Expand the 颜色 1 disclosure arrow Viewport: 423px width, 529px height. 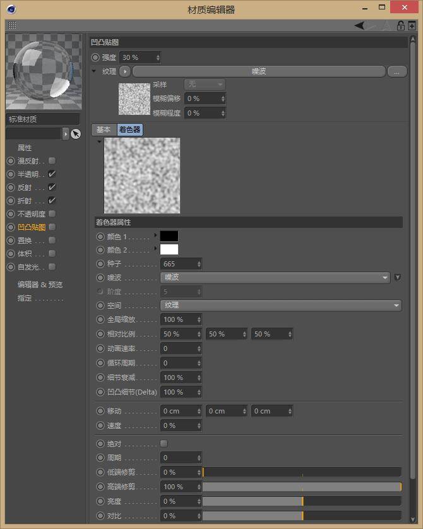click(155, 235)
